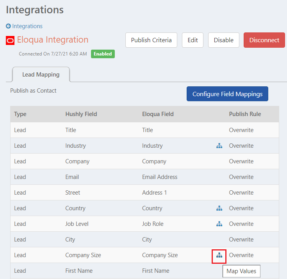Click the Publish as Contact label
This screenshot has width=287, height=279.
(33, 91)
